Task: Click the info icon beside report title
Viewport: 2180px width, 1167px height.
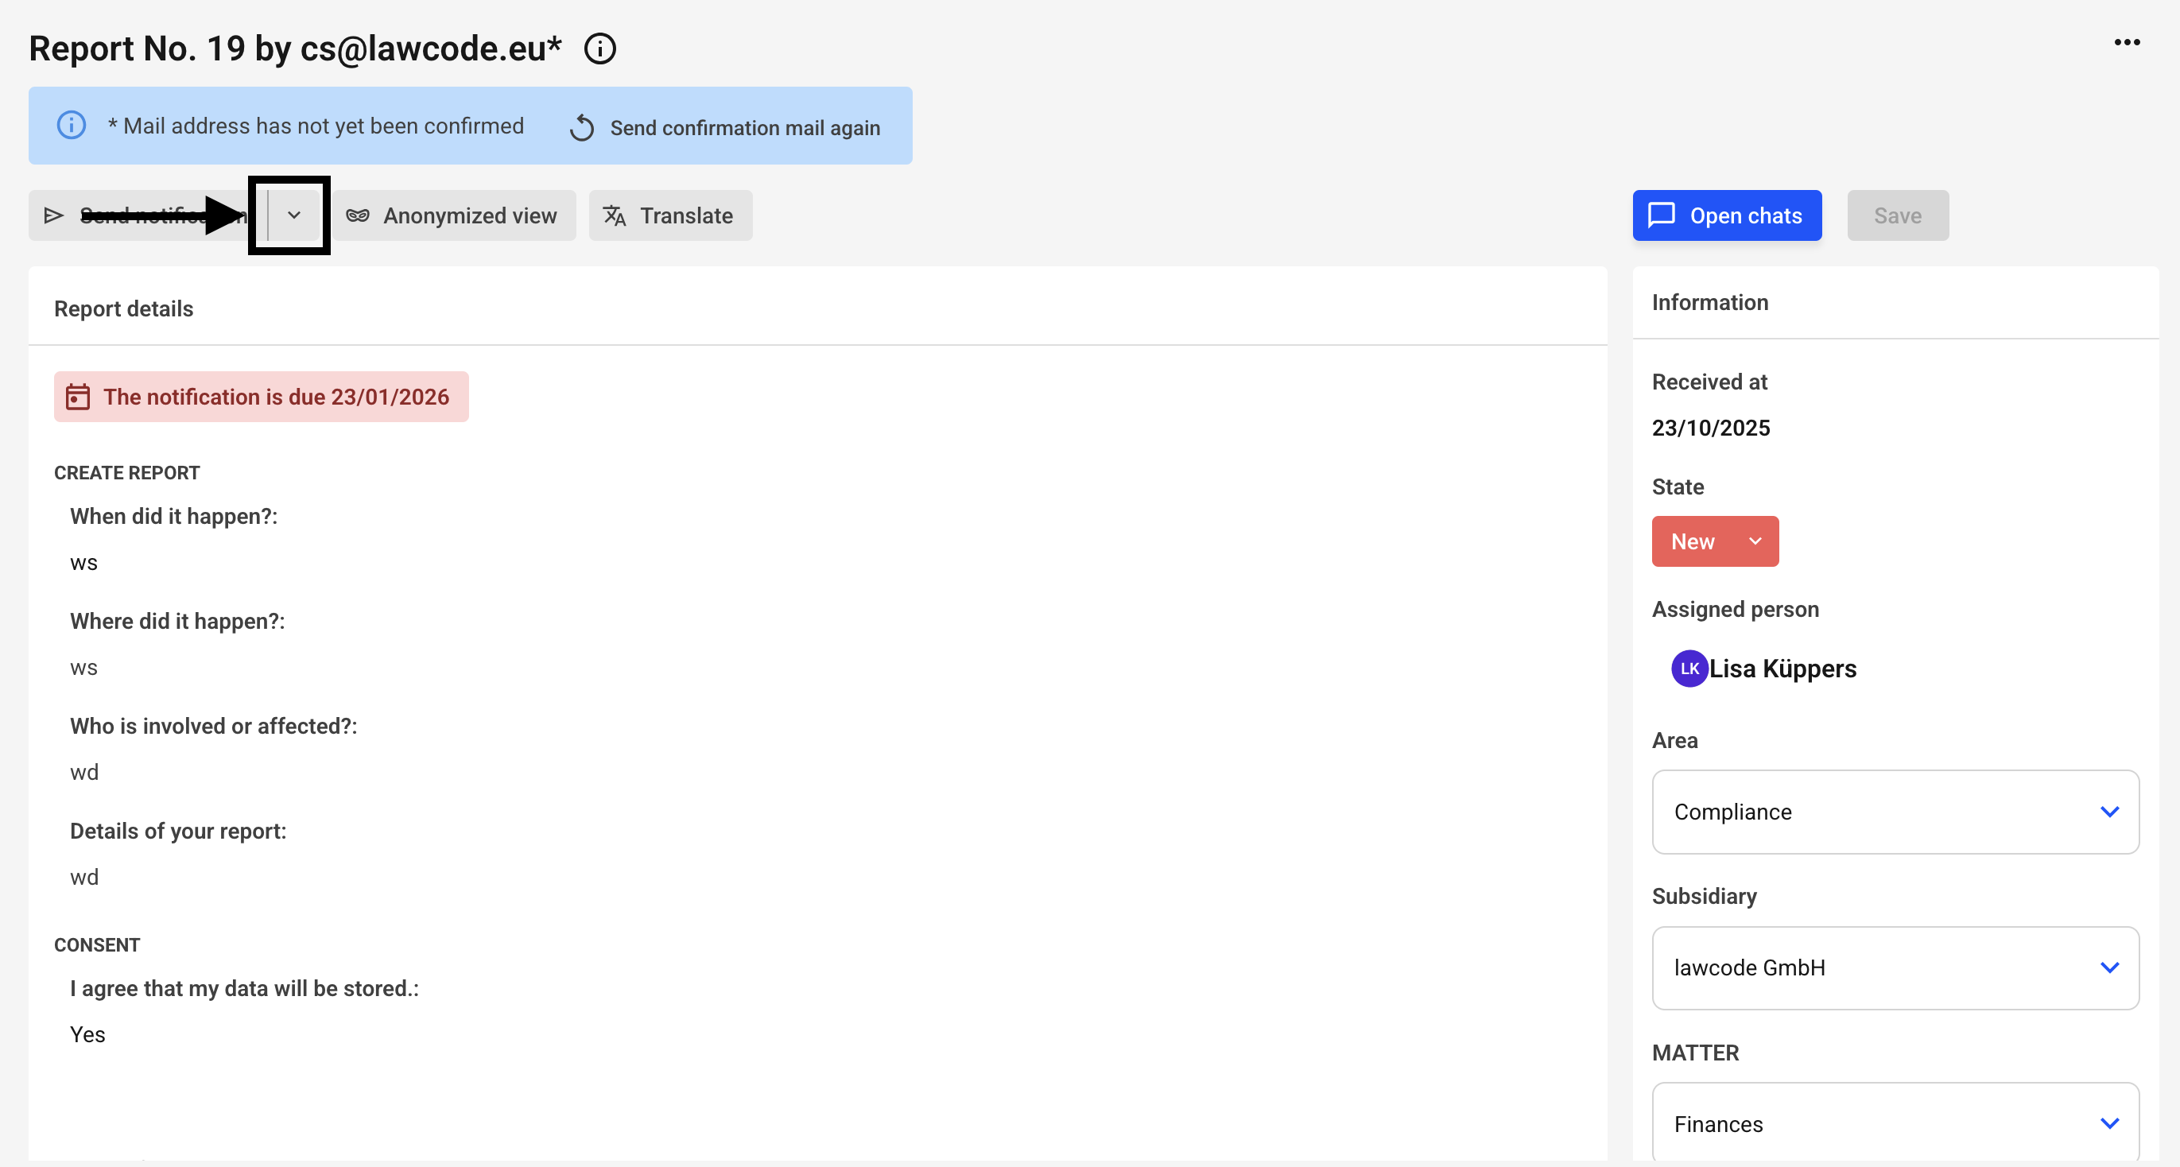Action: tap(600, 49)
